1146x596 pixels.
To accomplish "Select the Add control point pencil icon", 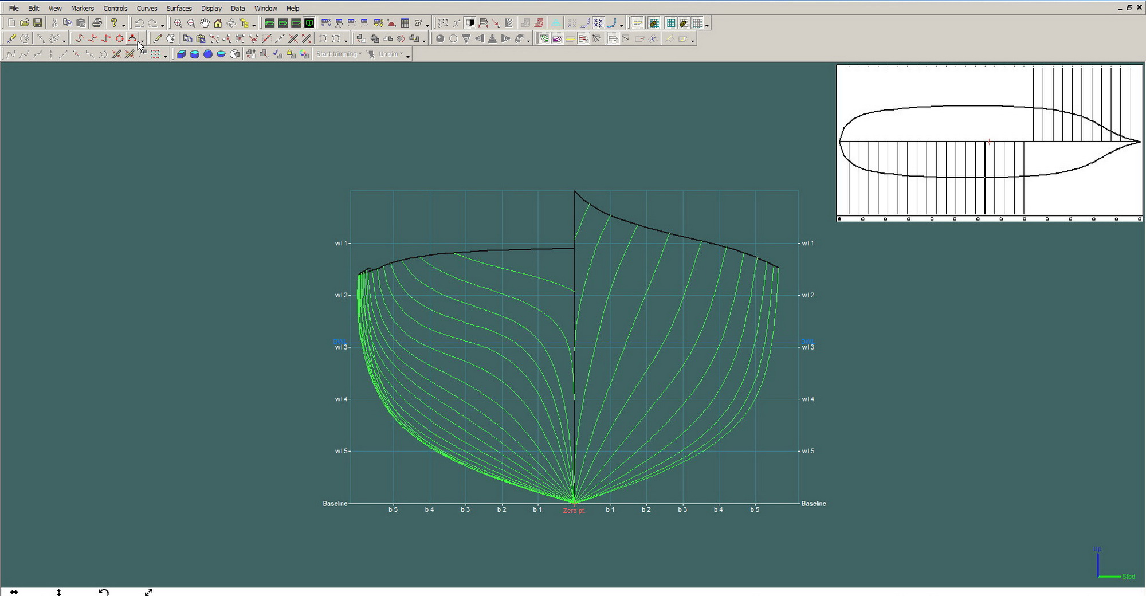I will tap(158, 38).
